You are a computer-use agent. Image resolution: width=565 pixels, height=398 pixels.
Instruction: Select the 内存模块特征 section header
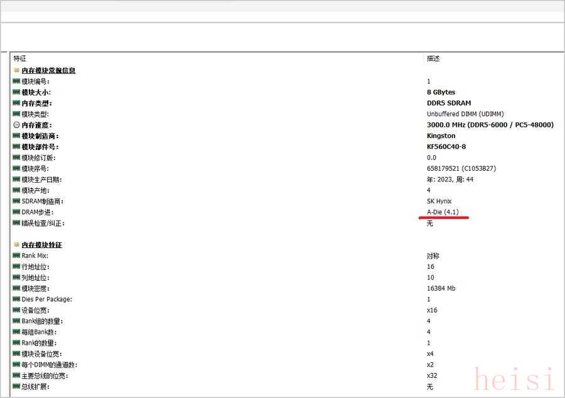(x=41, y=244)
